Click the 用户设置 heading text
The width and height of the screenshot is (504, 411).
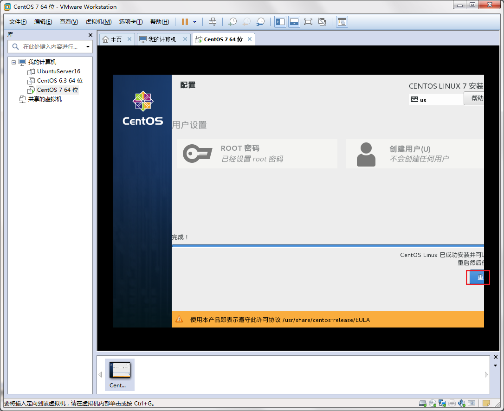(189, 125)
